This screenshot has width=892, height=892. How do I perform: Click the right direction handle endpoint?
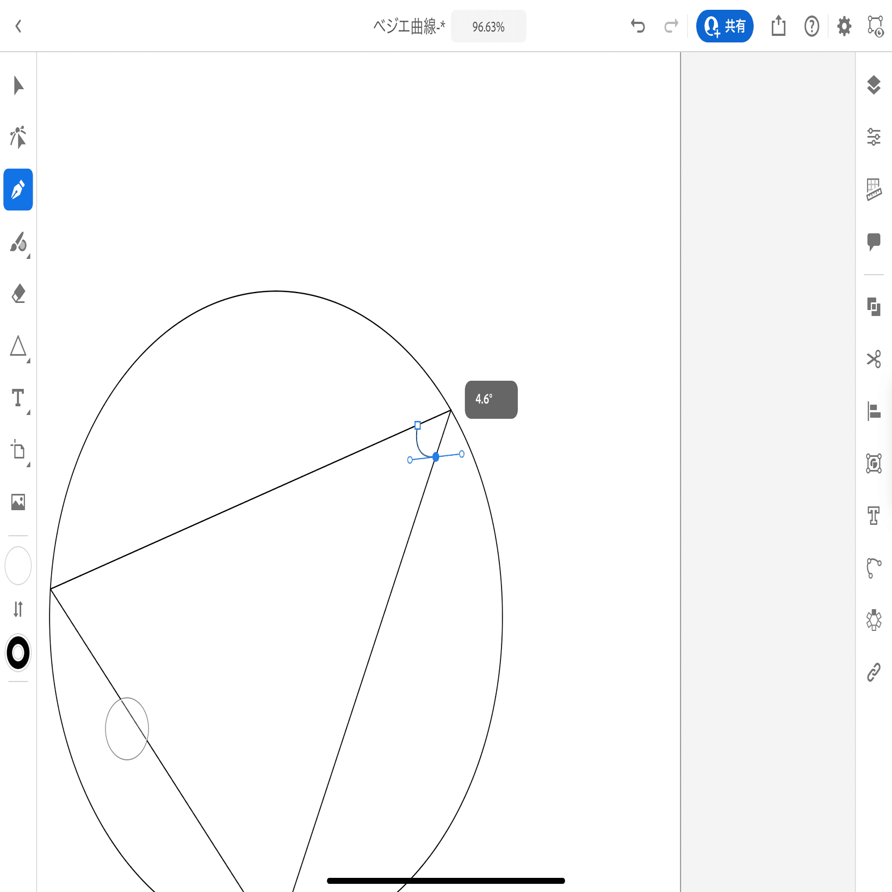point(462,454)
